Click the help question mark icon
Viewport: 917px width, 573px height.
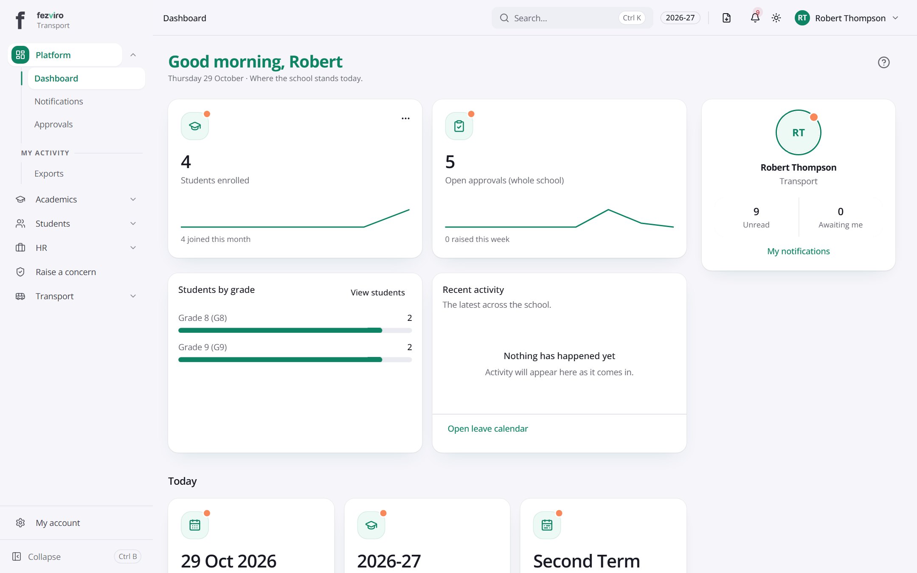883,62
